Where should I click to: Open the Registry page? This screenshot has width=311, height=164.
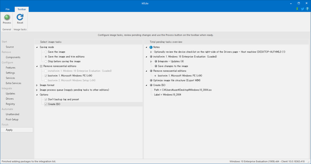[x=10, y=104]
